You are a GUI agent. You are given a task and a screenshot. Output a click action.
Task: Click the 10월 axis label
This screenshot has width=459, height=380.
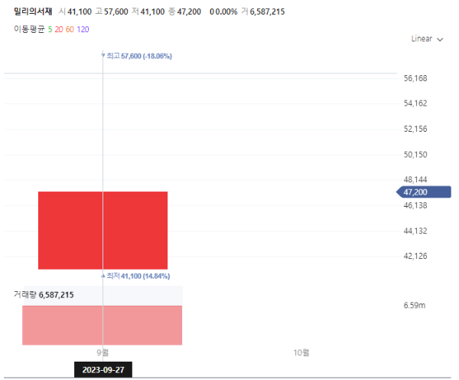point(301,352)
